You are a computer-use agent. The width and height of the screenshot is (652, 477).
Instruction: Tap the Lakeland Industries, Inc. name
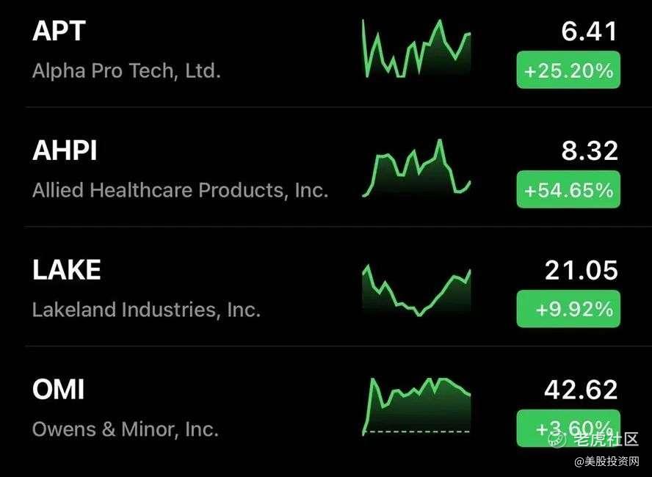(146, 310)
